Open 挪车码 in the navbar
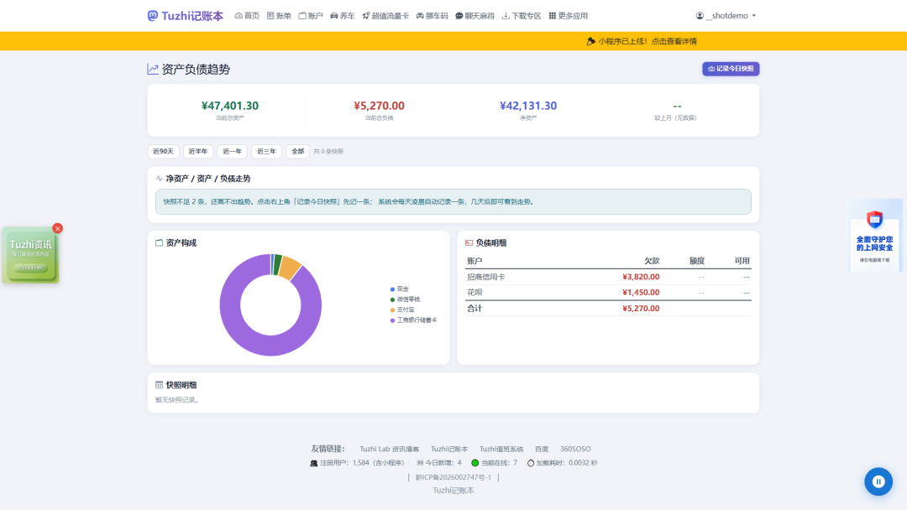 coord(433,16)
